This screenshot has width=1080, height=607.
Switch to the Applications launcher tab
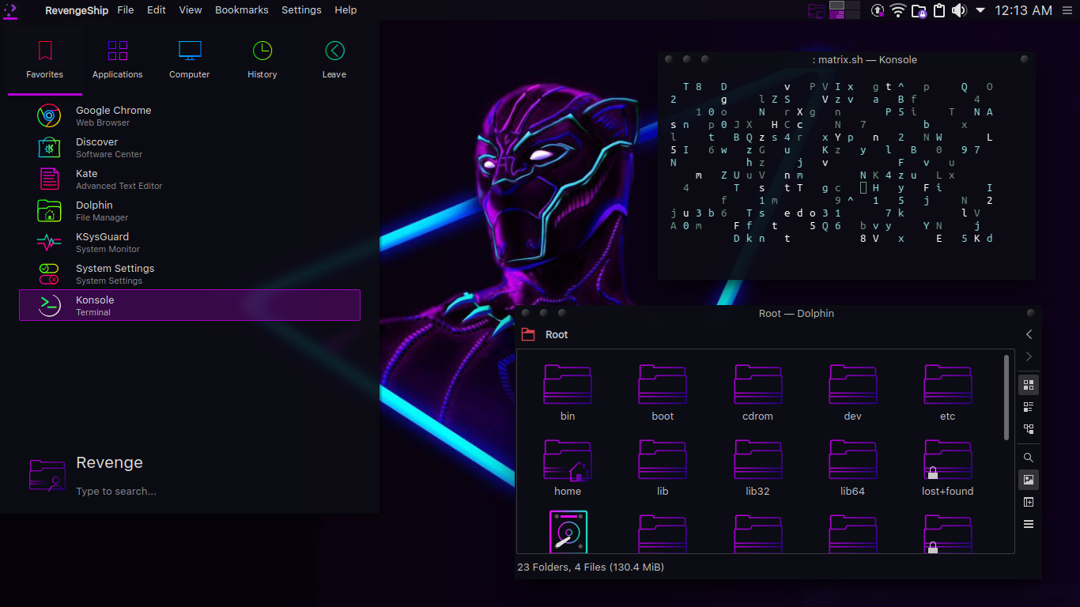118,59
